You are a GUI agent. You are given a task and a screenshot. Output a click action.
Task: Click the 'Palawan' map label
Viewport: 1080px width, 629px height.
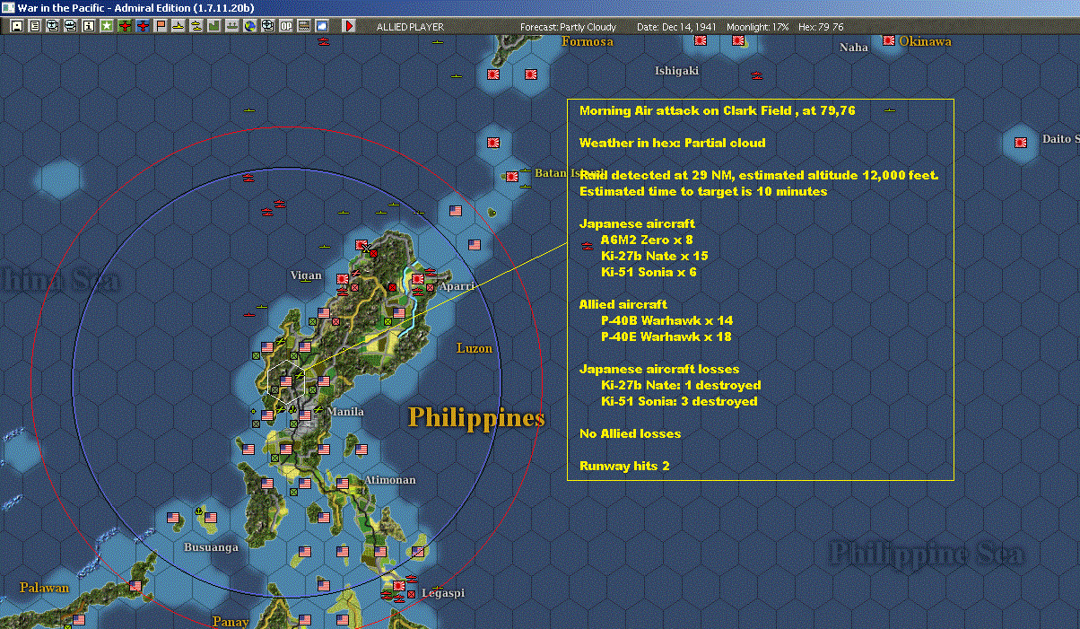coord(44,588)
